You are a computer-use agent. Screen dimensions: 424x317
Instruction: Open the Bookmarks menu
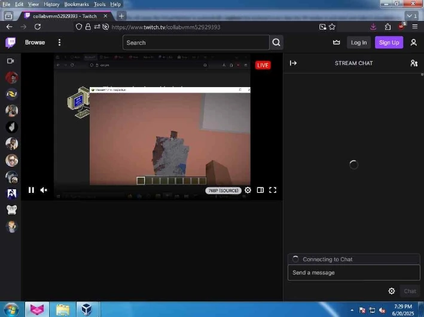coord(77,4)
